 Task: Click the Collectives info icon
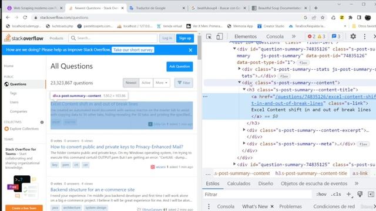point(42,122)
